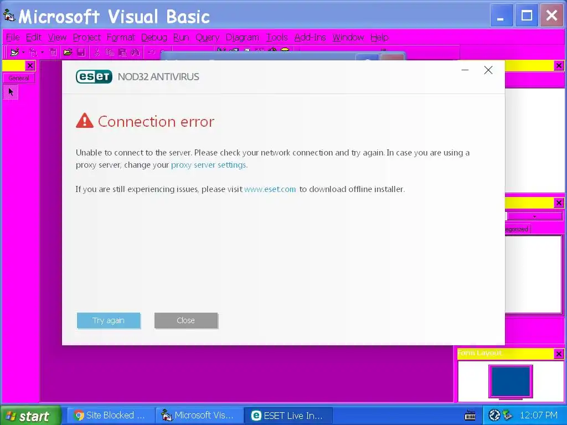The height and width of the screenshot is (425, 567).
Task: Open the Properties object dropdown
Action: coord(534,216)
